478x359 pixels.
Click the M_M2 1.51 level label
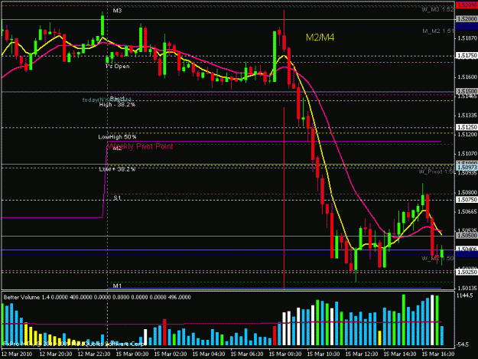tap(438, 31)
